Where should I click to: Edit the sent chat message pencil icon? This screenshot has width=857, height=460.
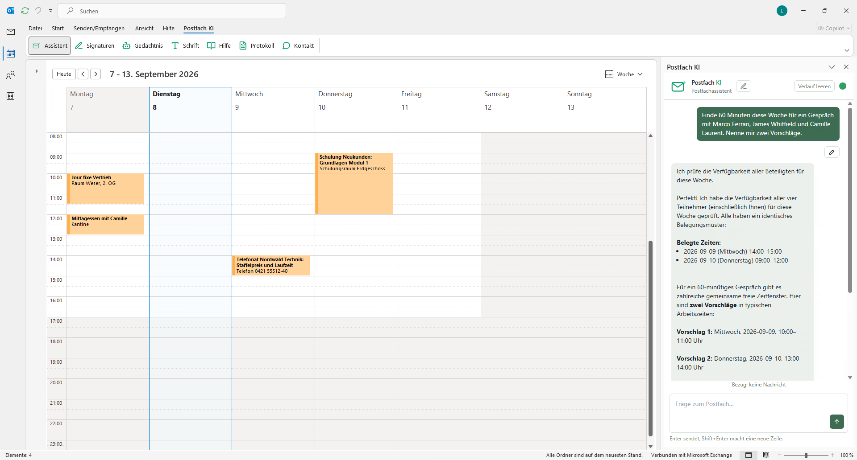(x=832, y=152)
